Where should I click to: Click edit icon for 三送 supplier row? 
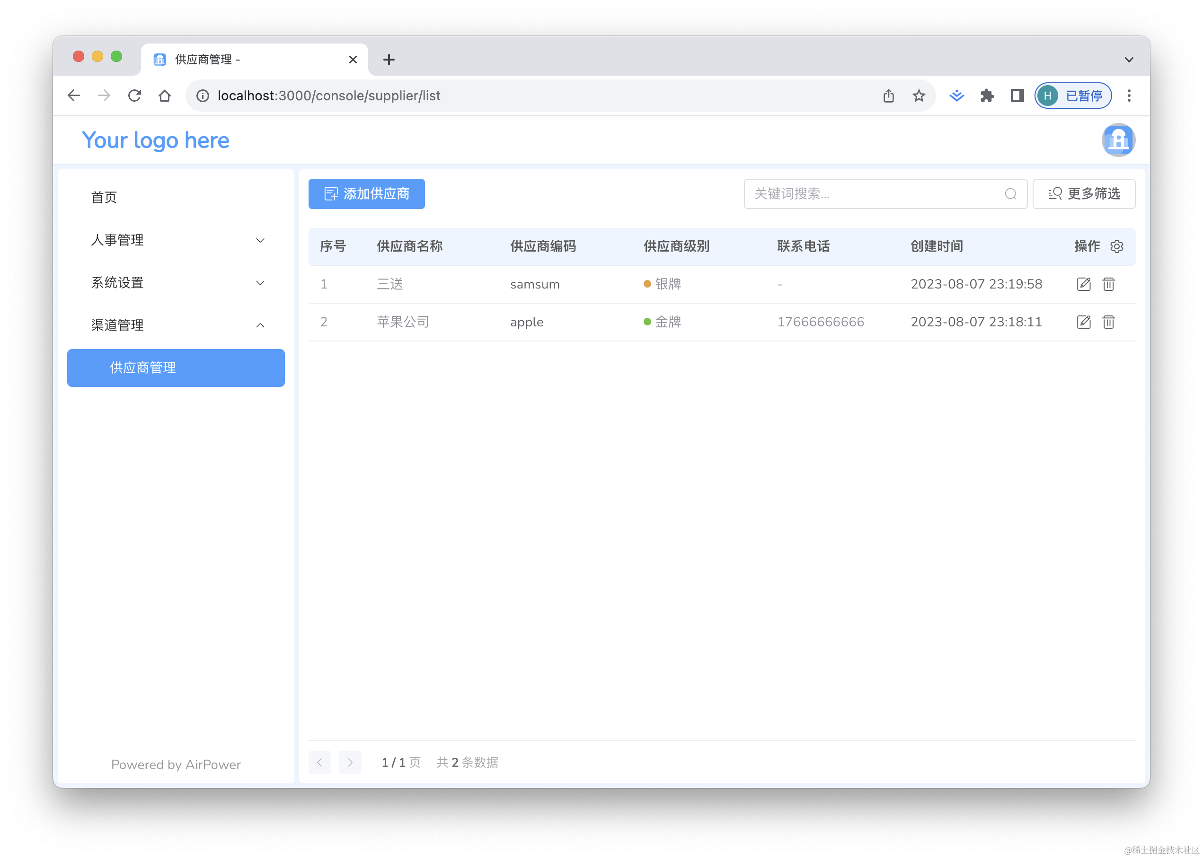pos(1084,284)
